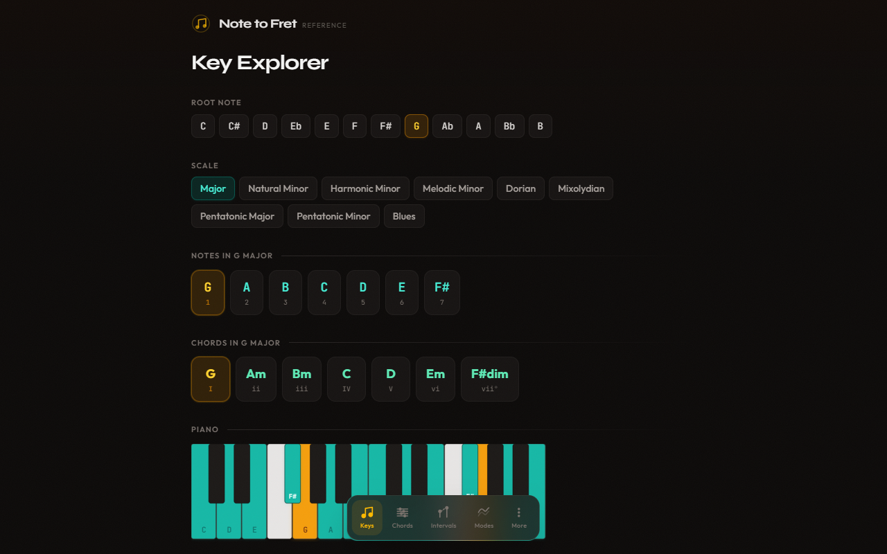Click the F#dim chord card
This screenshot has width=887, height=554.
490,379
